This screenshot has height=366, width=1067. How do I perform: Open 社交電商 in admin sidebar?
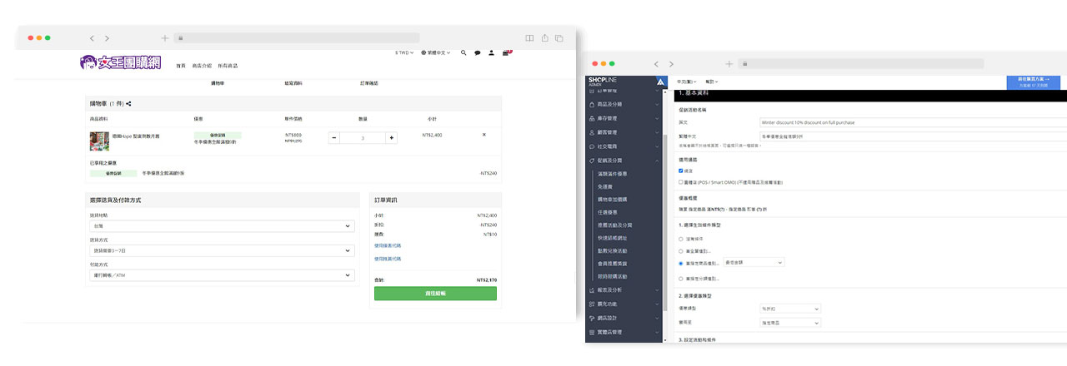point(624,146)
